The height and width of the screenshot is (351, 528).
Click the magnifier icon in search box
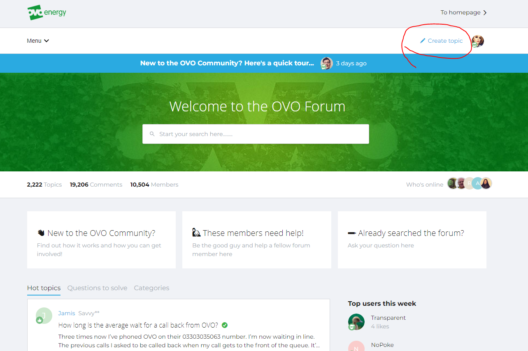[x=152, y=134]
